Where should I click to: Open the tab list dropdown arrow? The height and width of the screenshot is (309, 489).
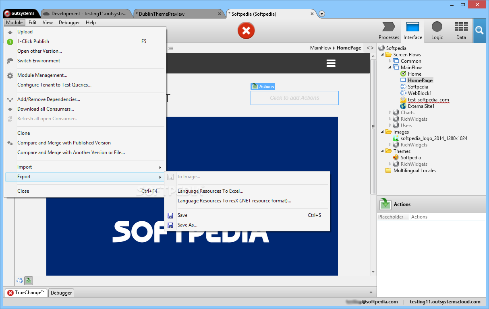322,14
